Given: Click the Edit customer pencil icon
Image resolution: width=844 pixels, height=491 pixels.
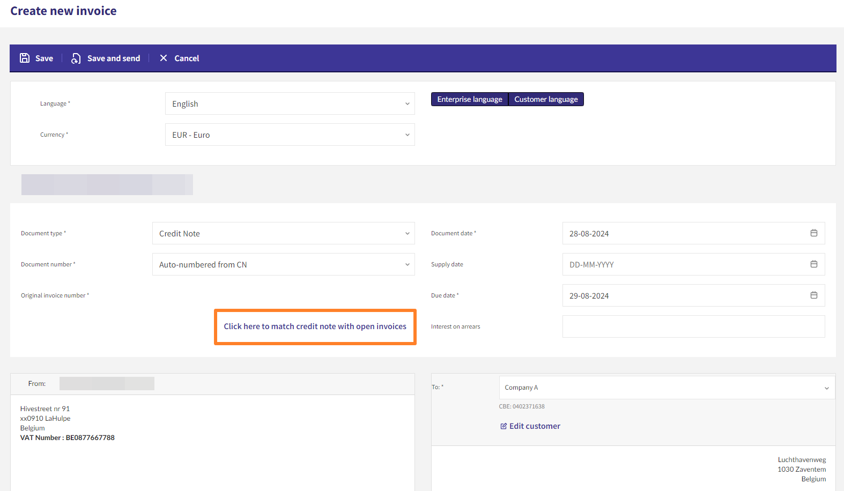Looking at the screenshot, I should click(504, 426).
